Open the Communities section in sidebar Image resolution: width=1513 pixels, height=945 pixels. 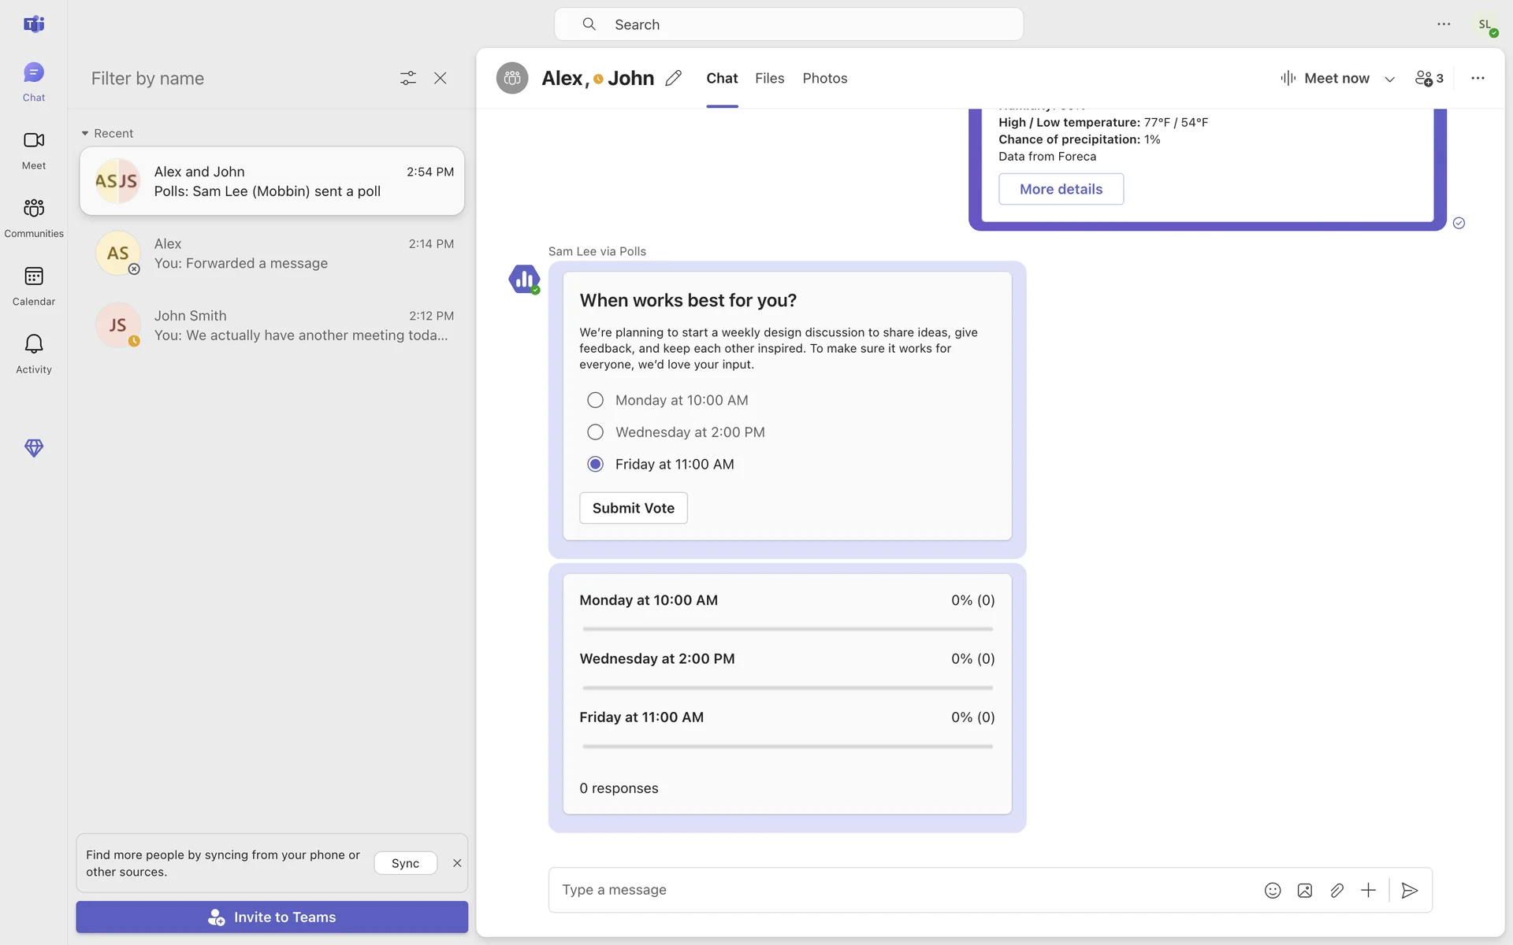[33, 217]
